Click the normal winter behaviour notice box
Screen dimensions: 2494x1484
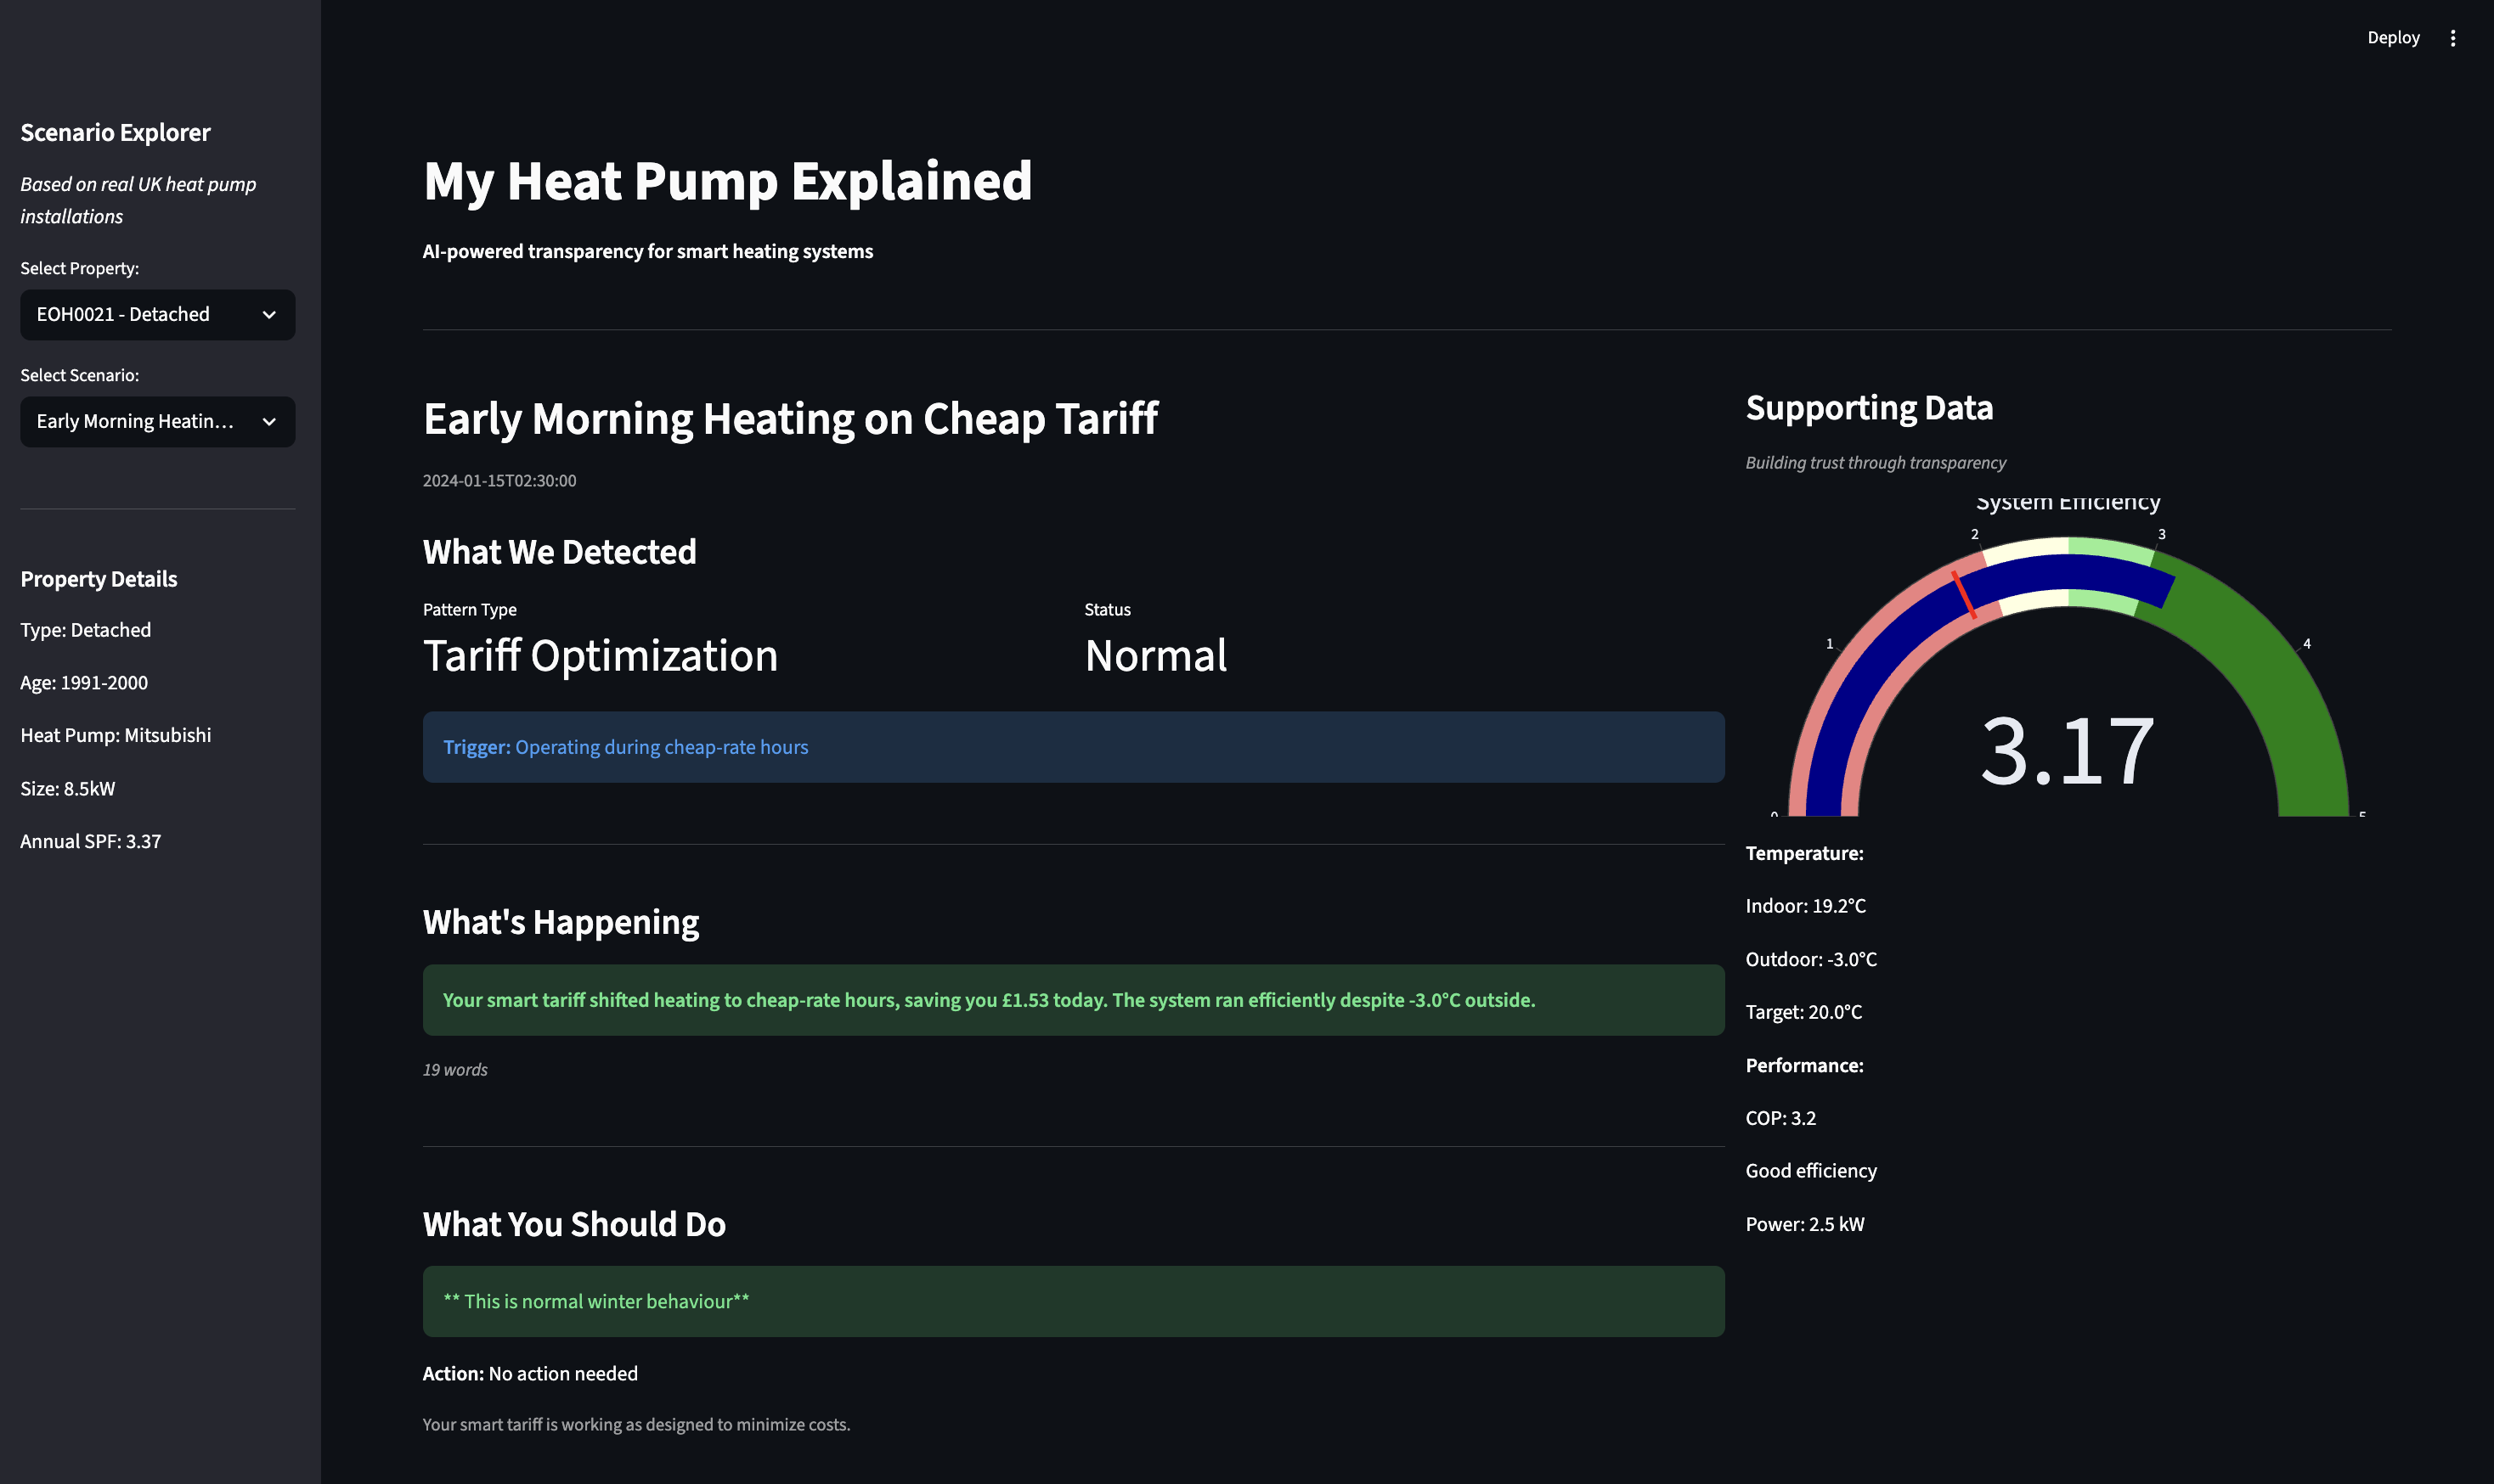point(1072,1300)
